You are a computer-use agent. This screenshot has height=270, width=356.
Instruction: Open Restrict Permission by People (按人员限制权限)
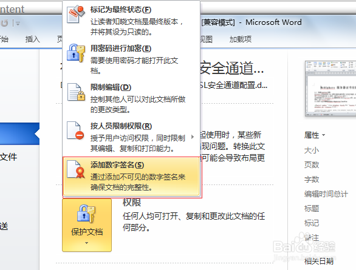pyautogui.click(x=131, y=137)
